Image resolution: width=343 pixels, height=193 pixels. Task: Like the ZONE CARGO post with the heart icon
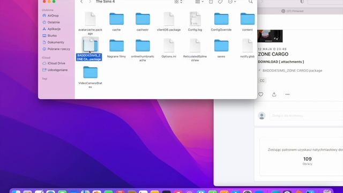pyautogui.click(x=261, y=94)
